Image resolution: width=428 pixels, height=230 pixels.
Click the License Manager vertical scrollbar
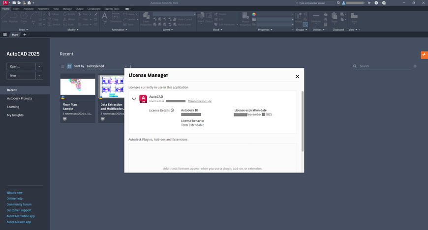303,121
